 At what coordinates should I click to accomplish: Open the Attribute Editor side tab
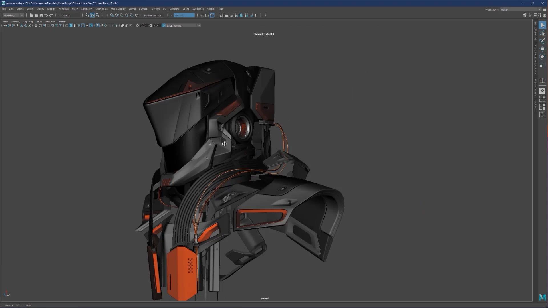pyautogui.click(x=535, y=87)
